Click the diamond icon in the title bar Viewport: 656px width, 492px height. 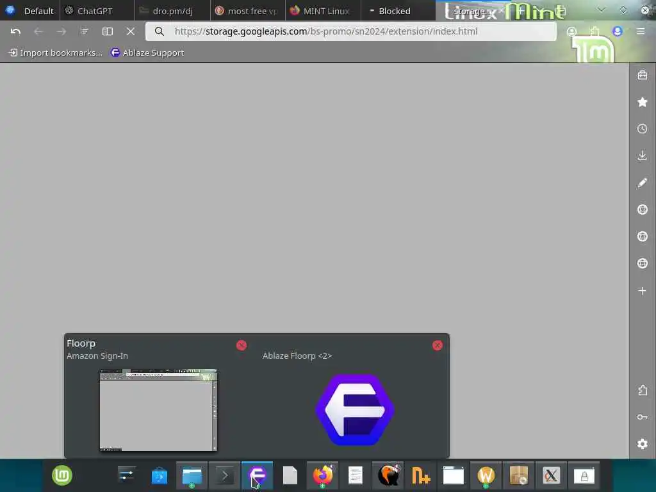click(623, 10)
